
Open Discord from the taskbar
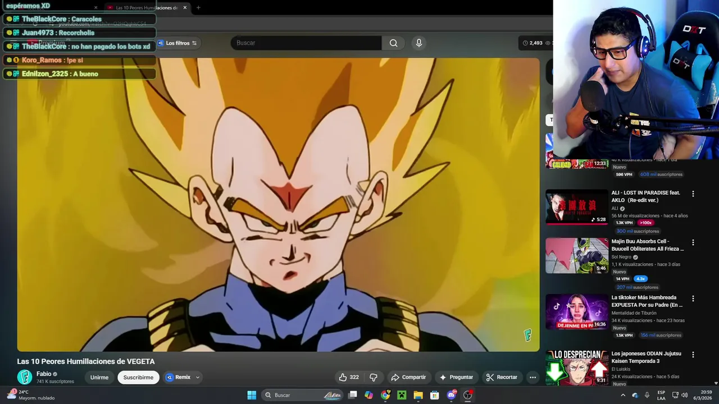[451, 395]
